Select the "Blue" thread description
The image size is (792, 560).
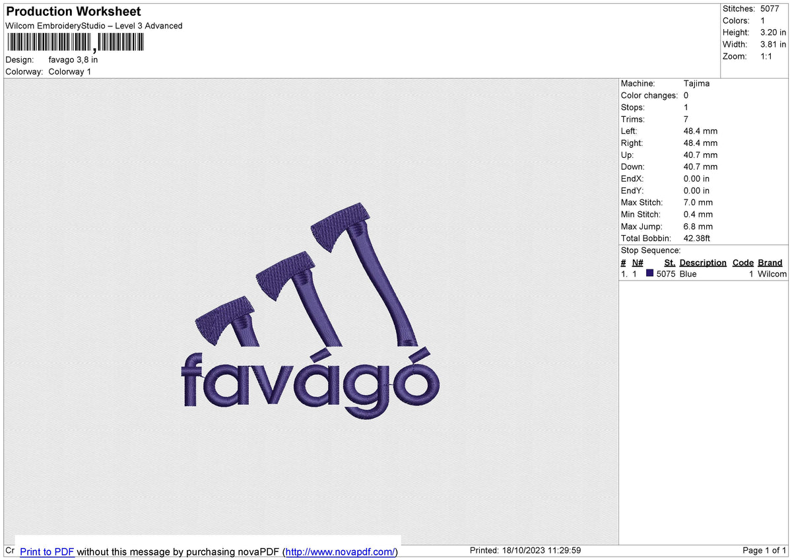tap(688, 273)
